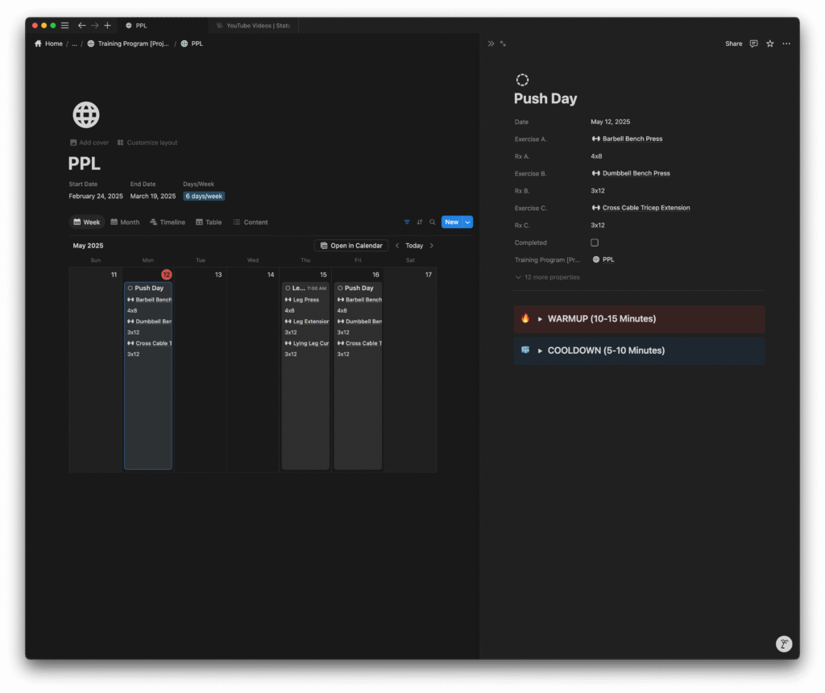Check the Completed checkbox

[595, 243]
